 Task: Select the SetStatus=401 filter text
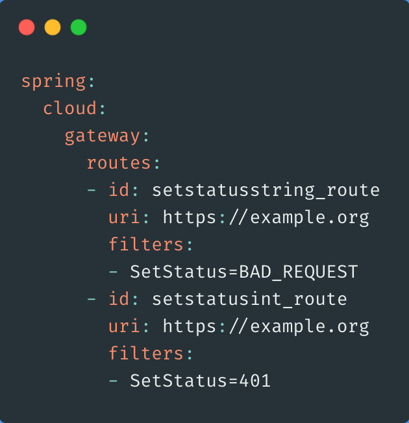pyautogui.click(x=200, y=381)
